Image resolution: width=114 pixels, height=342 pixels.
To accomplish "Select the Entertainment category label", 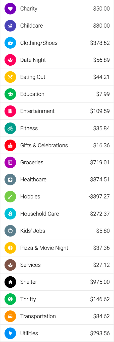I will tap(37, 111).
